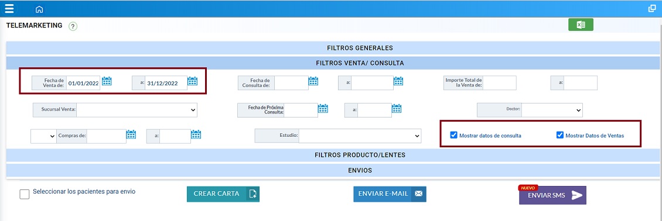Open calendar for Próxima Consulta end date
This screenshot has width=662, height=221.
[x=397, y=109]
